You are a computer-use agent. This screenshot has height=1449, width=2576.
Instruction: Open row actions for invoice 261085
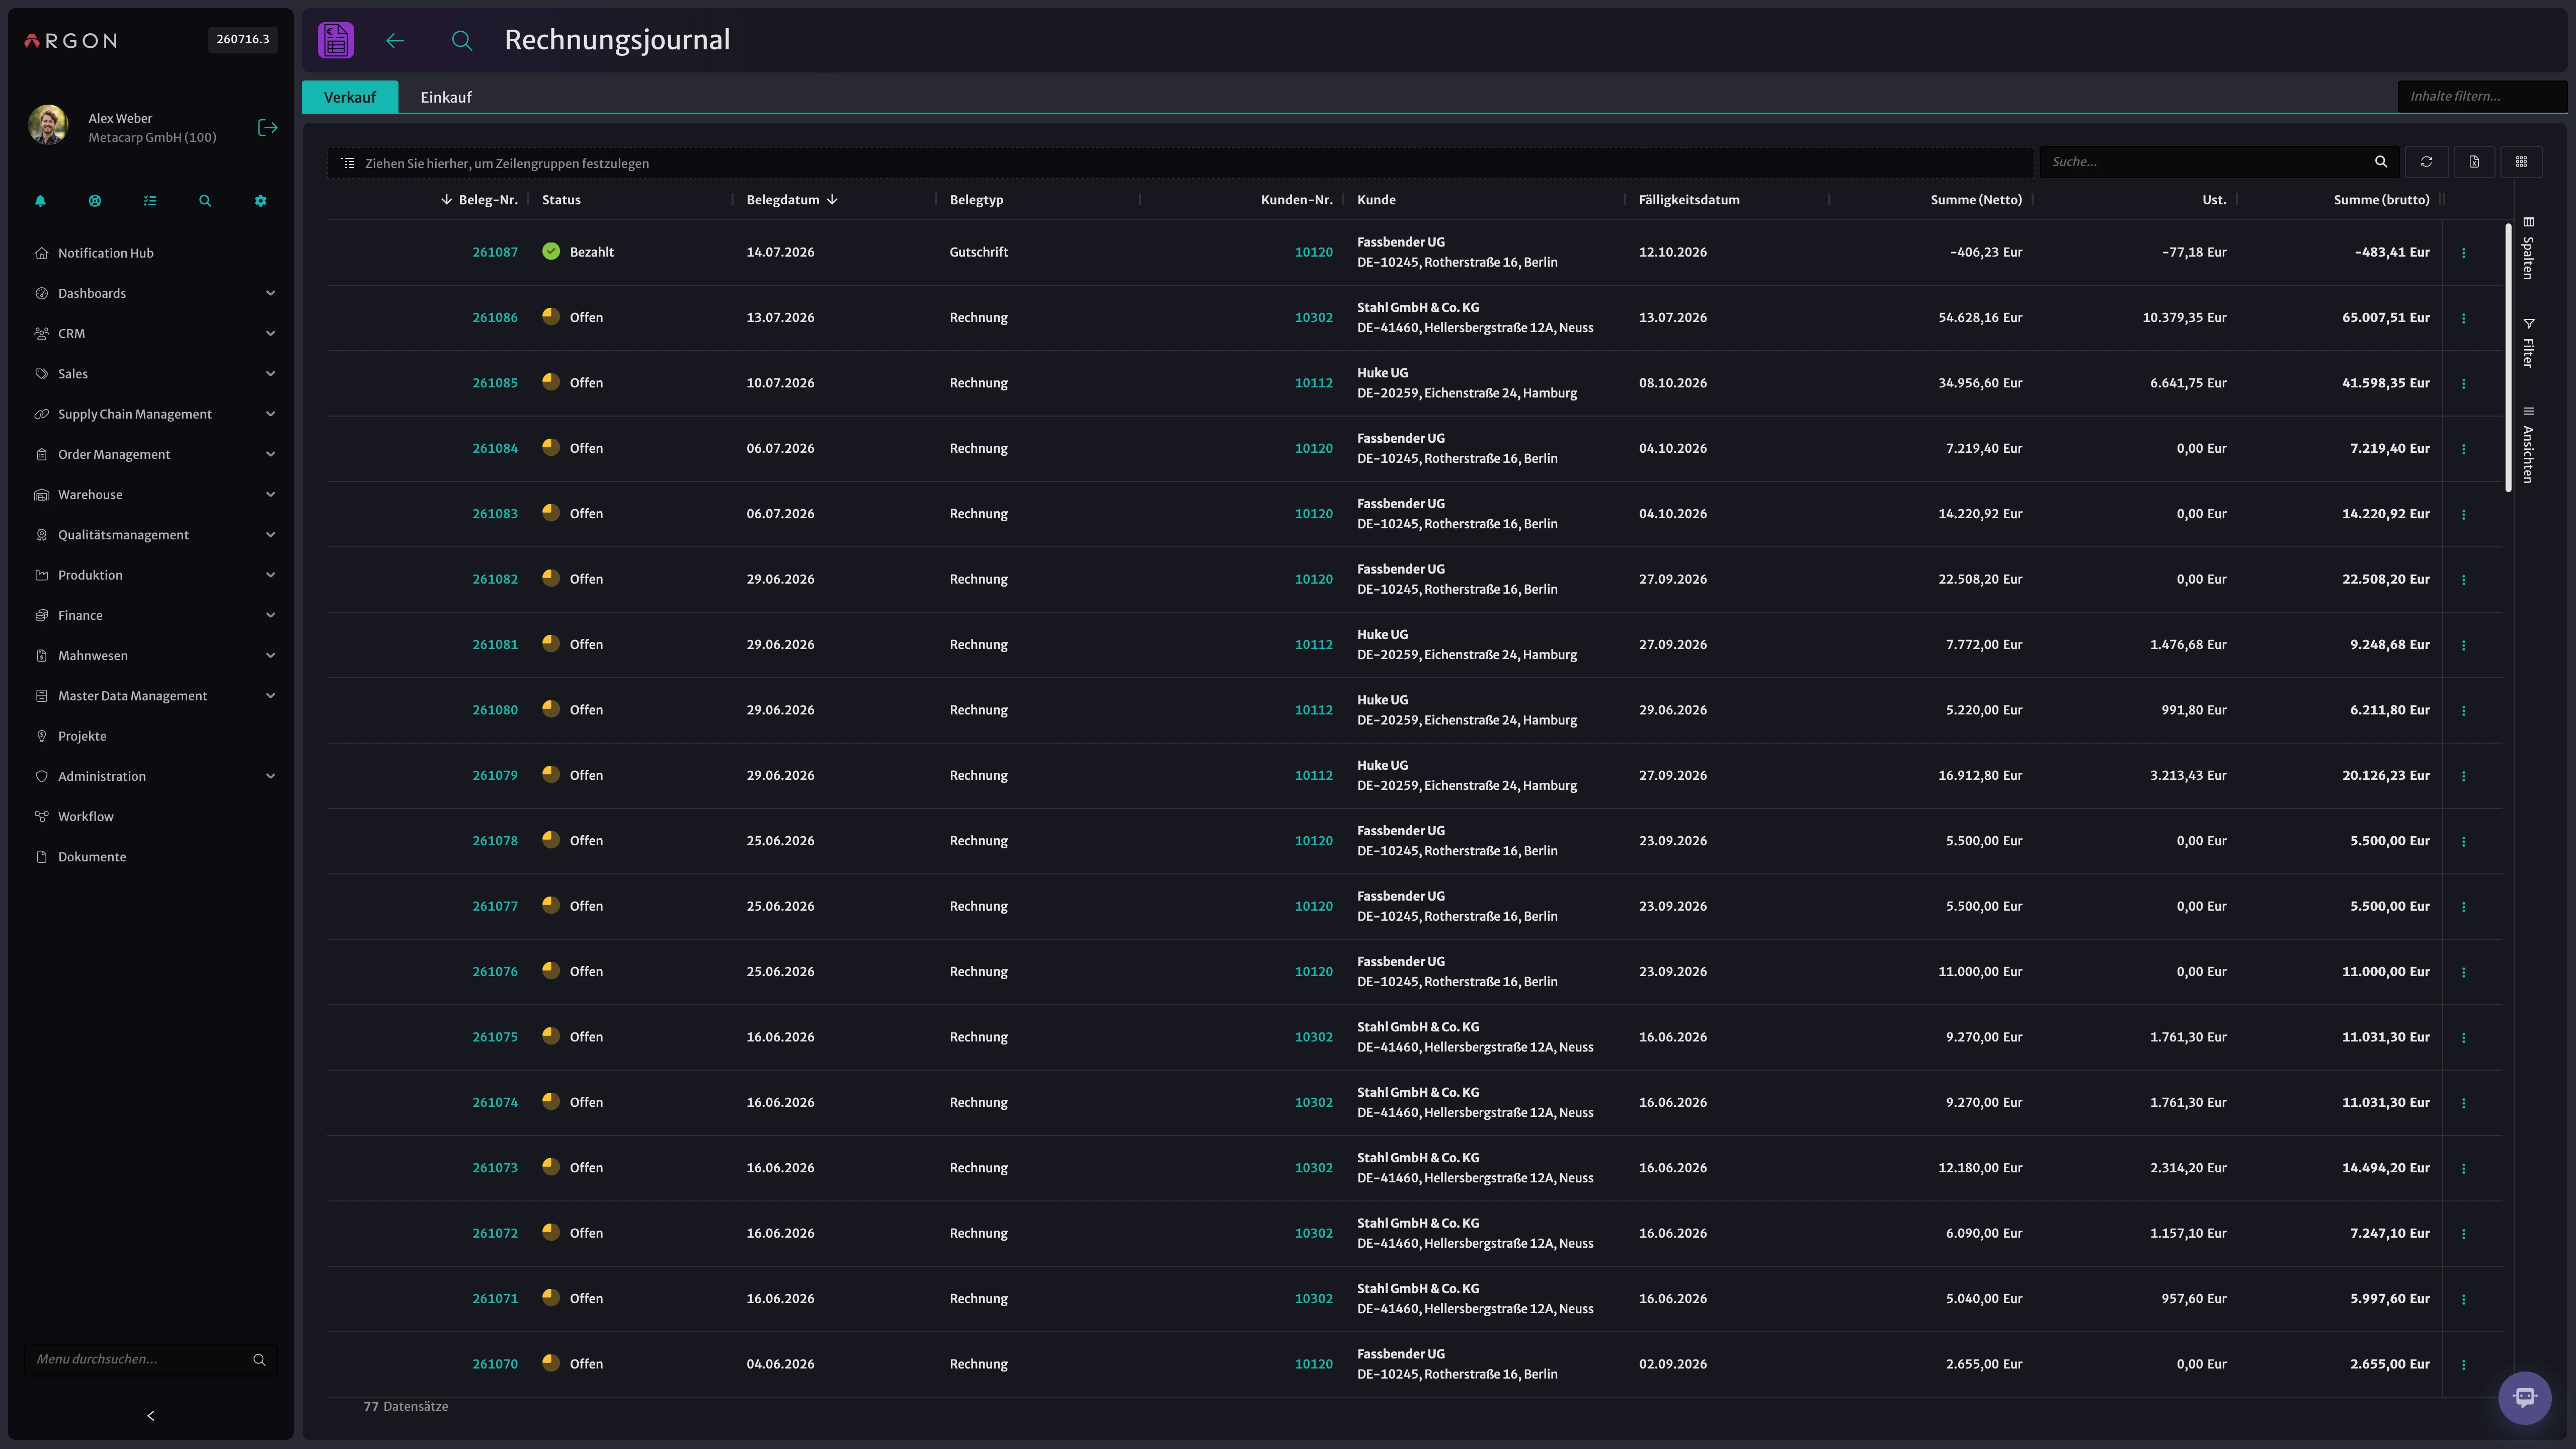(x=2463, y=384)
